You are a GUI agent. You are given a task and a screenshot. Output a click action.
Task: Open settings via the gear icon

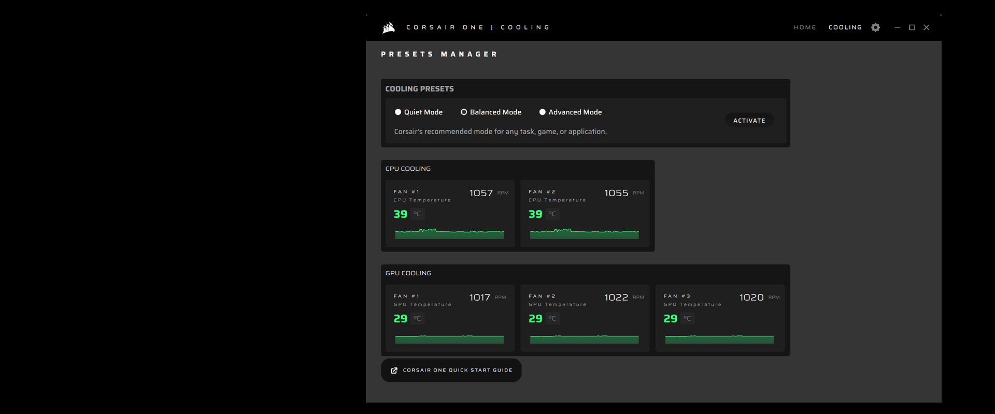point(875,27)
